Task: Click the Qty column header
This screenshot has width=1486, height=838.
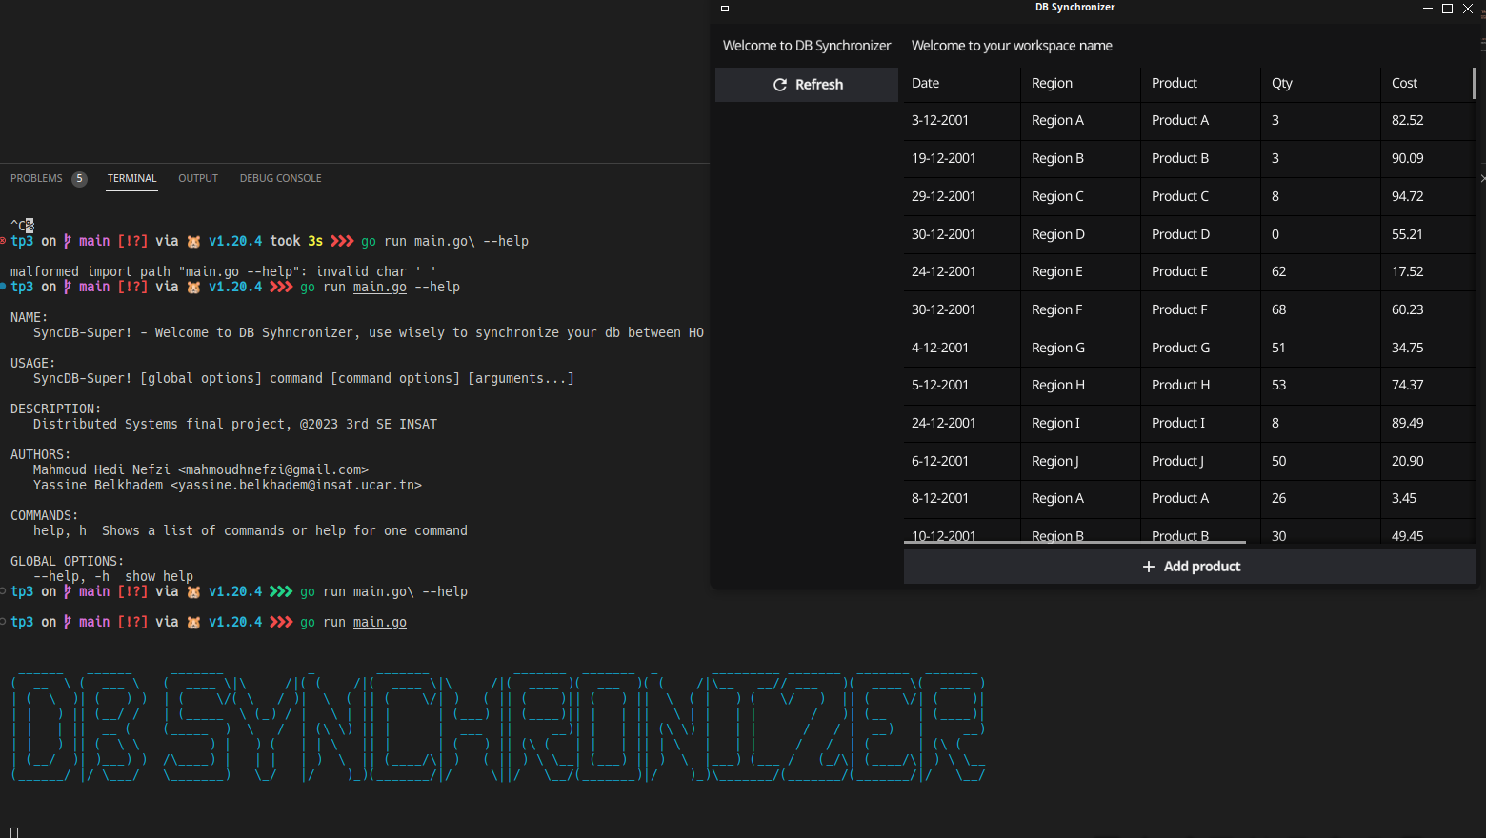Action: 1320,84
